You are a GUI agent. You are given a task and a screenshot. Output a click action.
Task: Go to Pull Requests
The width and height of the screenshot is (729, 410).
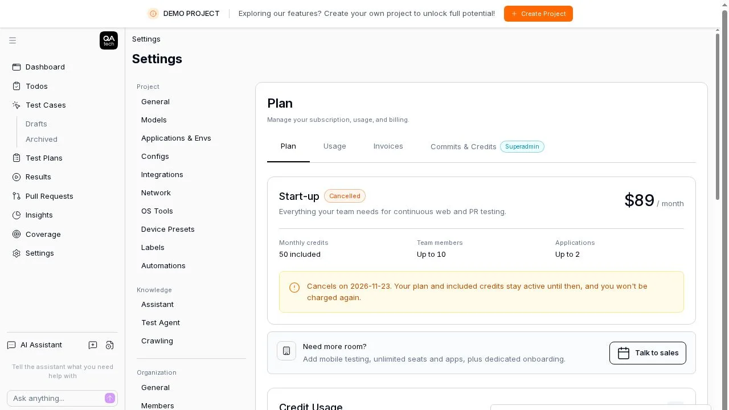click(x=50, y=196)
